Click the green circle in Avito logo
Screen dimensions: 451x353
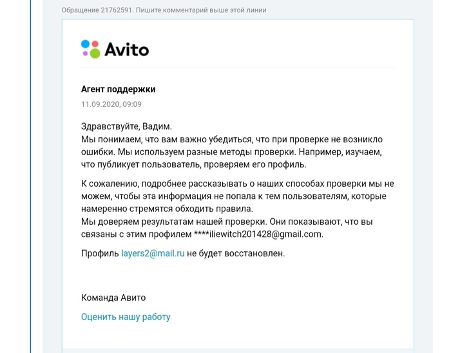click(94, 53)
